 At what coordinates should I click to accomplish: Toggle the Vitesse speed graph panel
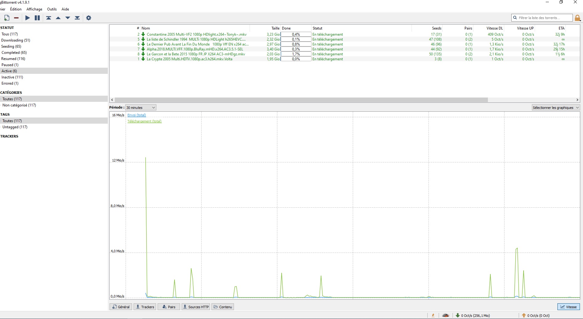568,307
